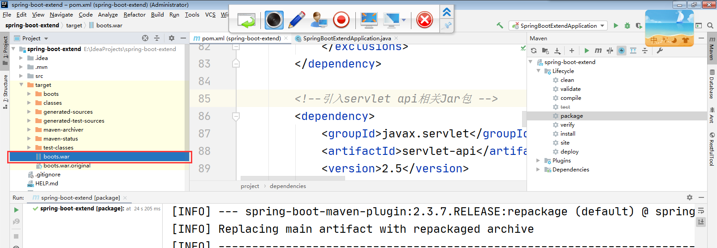
Task: Click the red record button in floating toolbar
Action: [341, 20]
